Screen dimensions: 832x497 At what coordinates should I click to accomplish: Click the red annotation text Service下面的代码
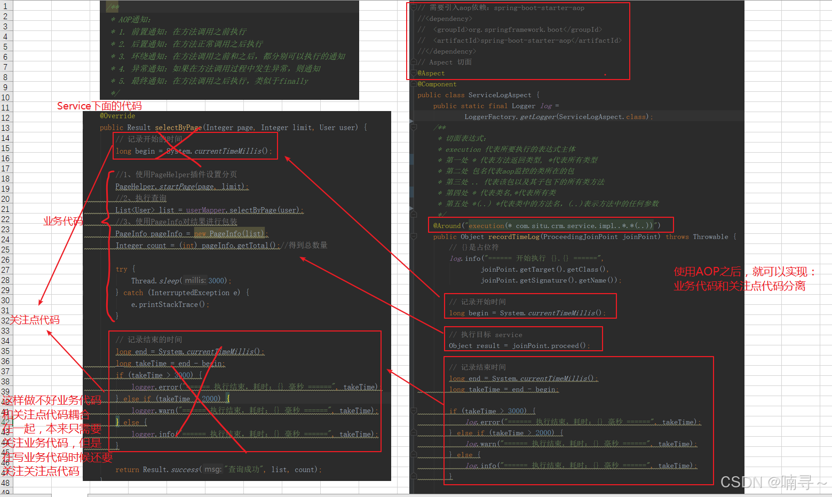98,106
